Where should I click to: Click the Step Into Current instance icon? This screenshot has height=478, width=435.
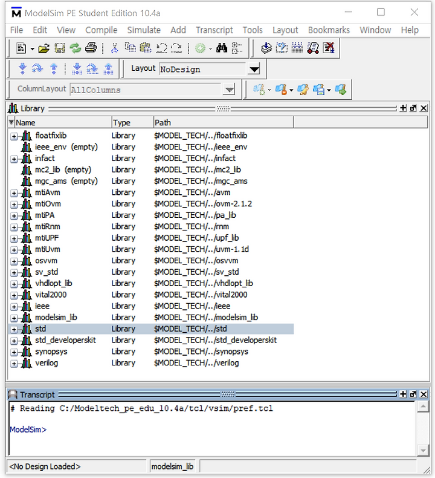pyautogui.click(x=77, y=68)
